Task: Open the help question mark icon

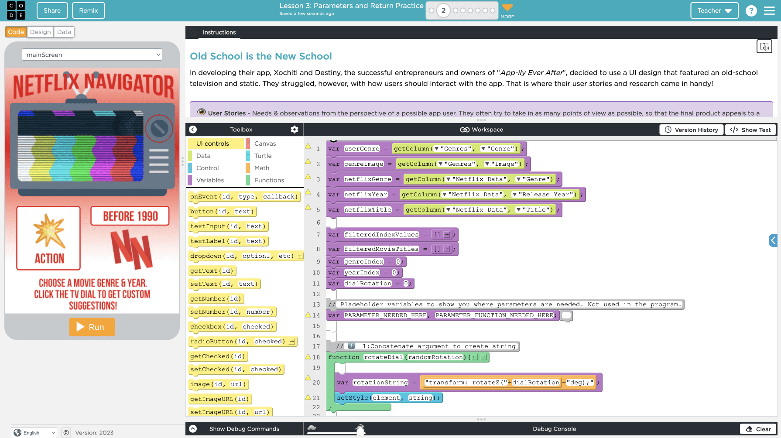Action: pos(751,10)
